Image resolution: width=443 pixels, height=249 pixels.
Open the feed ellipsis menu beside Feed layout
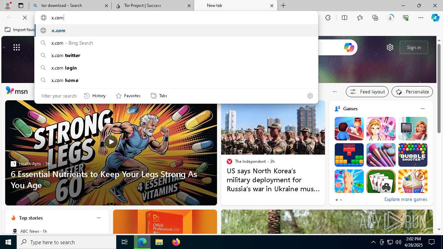(x=335, y=92)
